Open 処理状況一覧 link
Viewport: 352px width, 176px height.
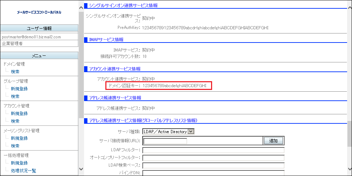coord(24,171)
